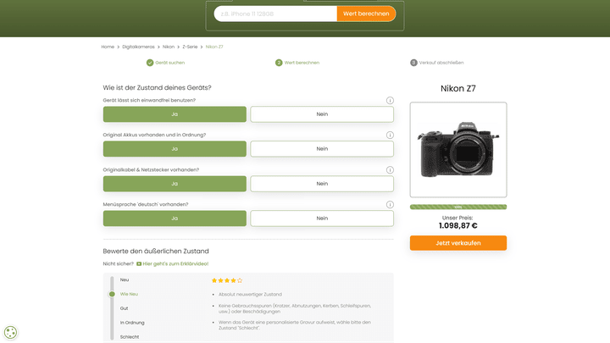This screenshot has width=610, height=343.
Task: Click heading 'Bewerte den äußerlichen Zustand'
Action: click(156, 252)
